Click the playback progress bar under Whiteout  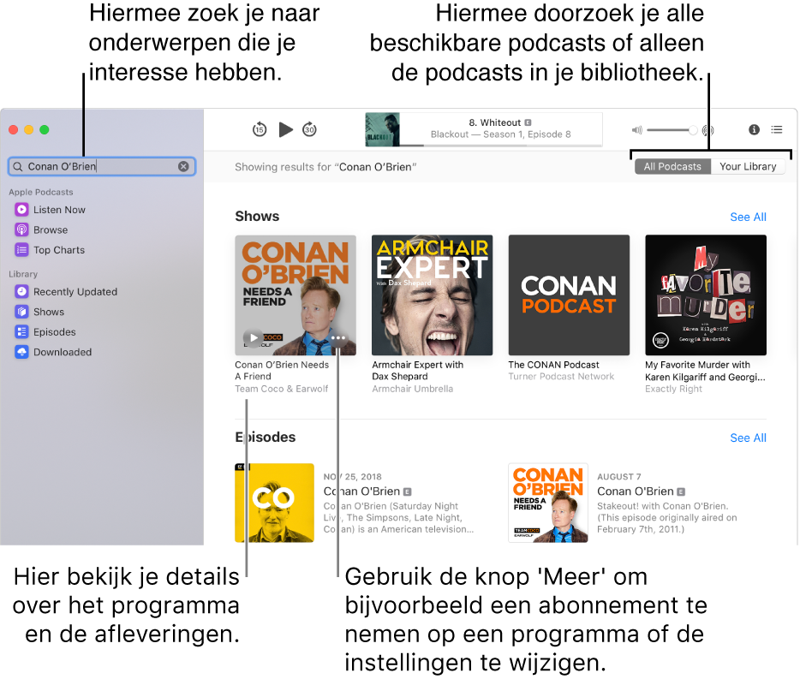501,146
